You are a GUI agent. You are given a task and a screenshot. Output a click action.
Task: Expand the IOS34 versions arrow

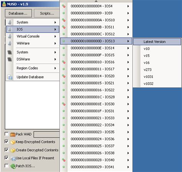[x=128, y=125]
